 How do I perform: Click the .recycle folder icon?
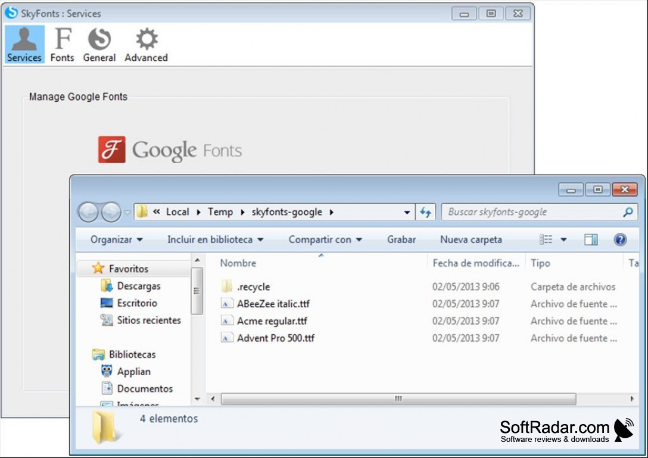click(226, 286)
